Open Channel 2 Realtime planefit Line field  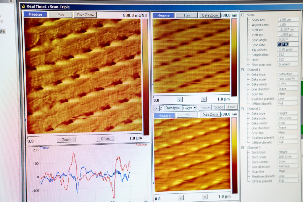tap(288, 137)
